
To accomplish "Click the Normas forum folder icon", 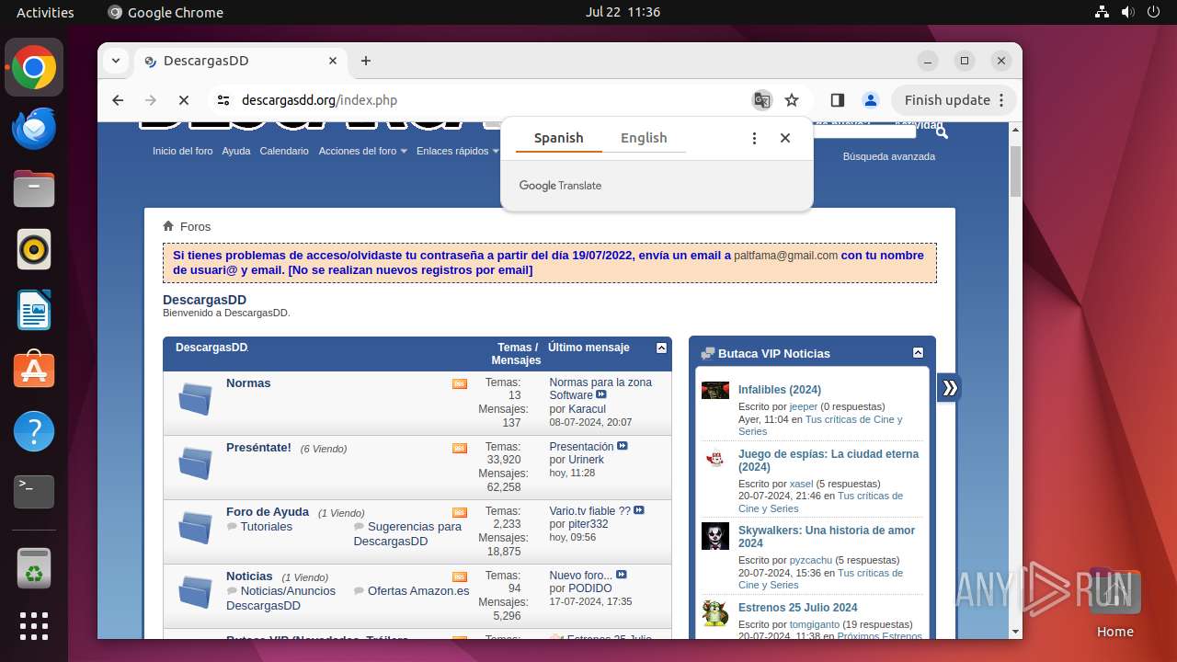I will pos(195,399).
